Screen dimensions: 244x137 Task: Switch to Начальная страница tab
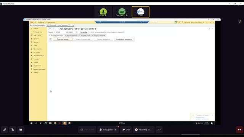tap(37, 25)
